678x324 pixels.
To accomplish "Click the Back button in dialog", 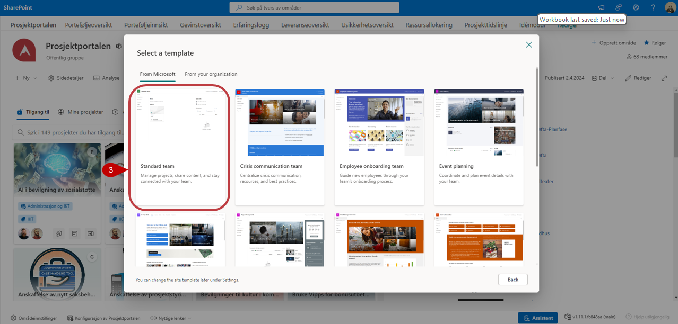I will (x=512, y=280).
